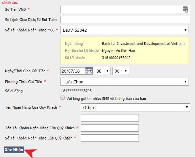Click the Họ tên chủ tài khoản label

pos(82,51)
